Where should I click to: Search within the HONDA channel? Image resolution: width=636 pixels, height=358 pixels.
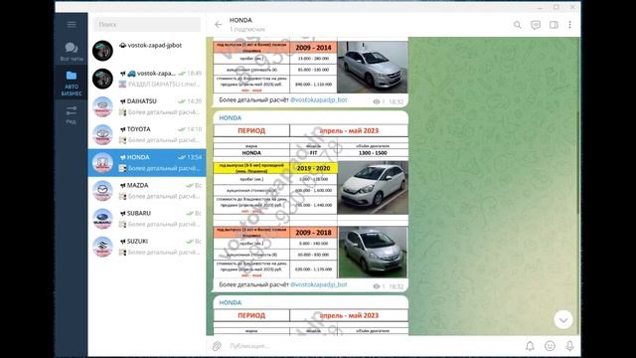(x=517, y=25)
